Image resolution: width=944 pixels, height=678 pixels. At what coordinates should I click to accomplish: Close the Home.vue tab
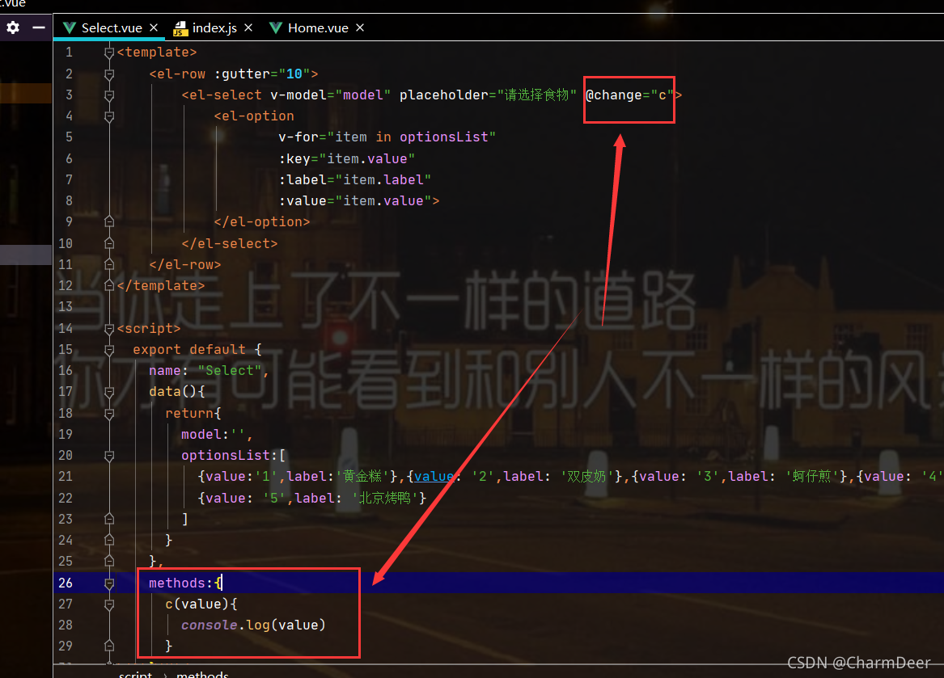360,27
